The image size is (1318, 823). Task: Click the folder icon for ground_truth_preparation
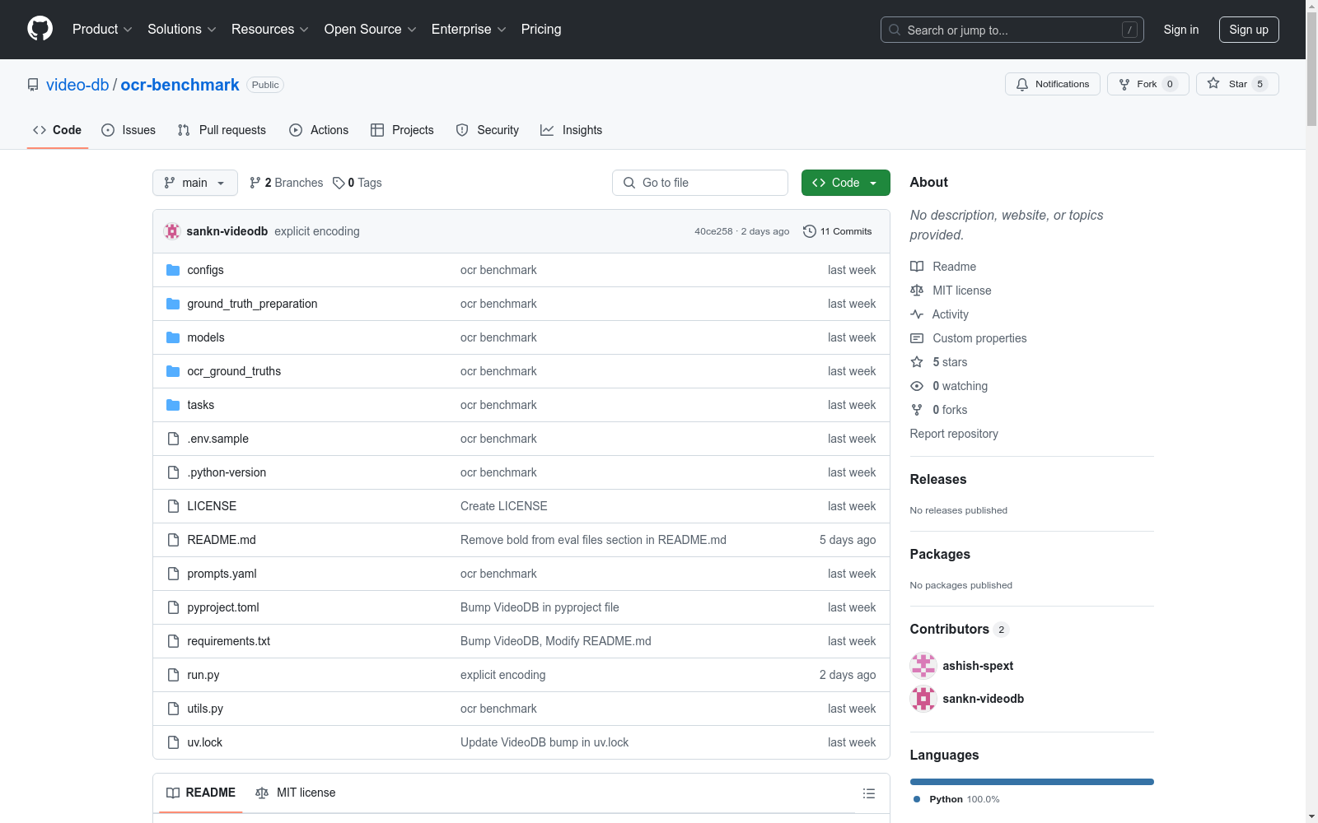(173, 304)
